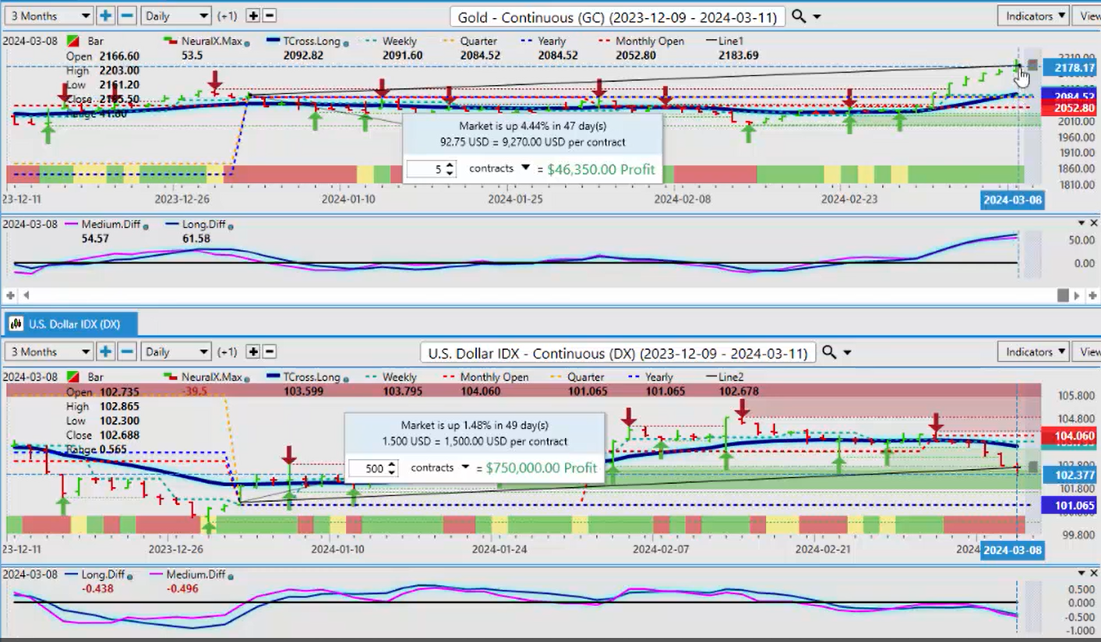The height and width of the screenshot is (642, 1101).
Task: Click the right scroll arrow below Gold chart
Action: pos(1078,295)
